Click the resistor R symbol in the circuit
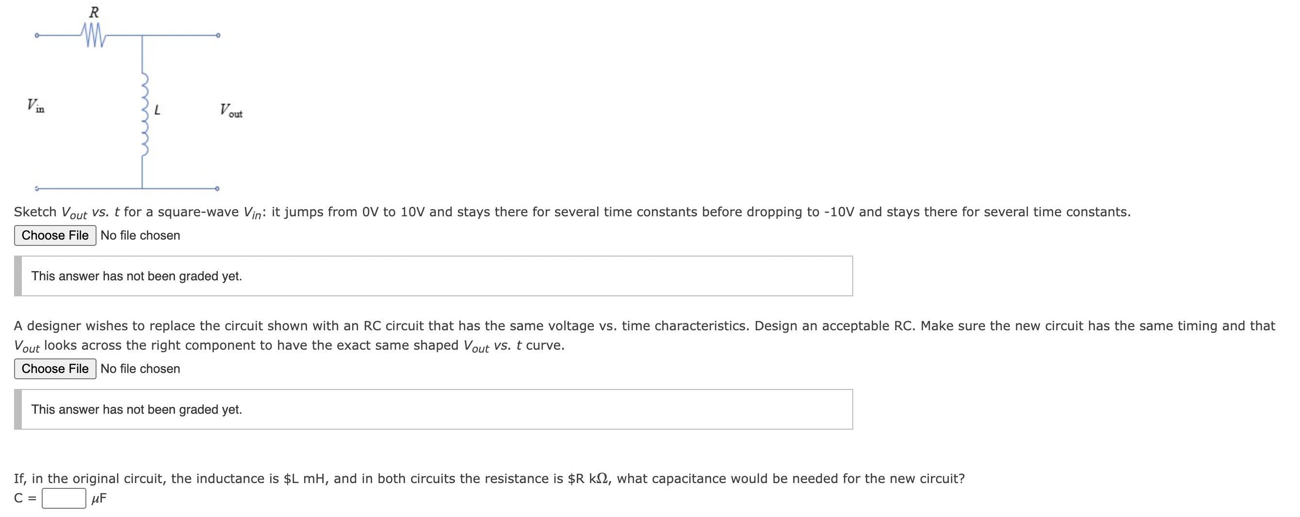 point(94,34)
